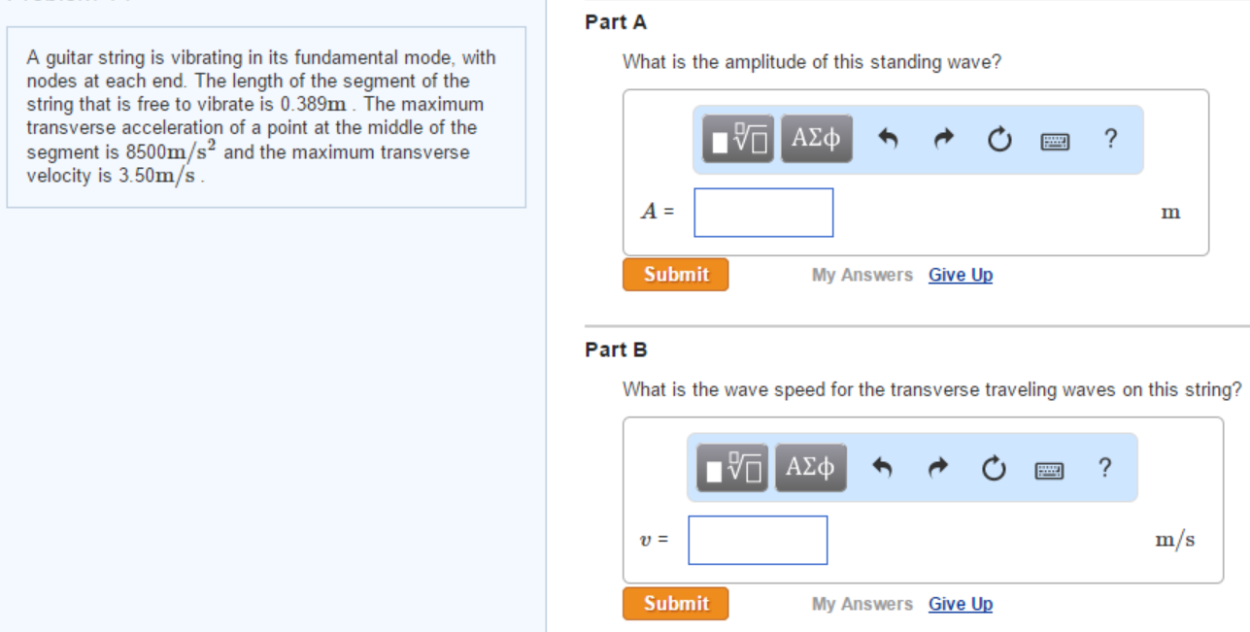
Task: Open equation editor help in Part B
Action: (1106, 469)
